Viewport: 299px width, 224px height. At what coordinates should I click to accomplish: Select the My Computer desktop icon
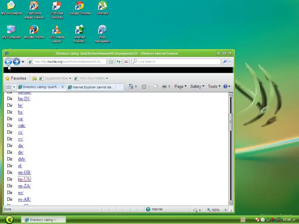click(11, 32)
